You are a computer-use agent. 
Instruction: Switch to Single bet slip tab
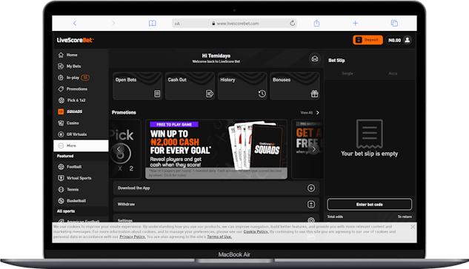347,73
